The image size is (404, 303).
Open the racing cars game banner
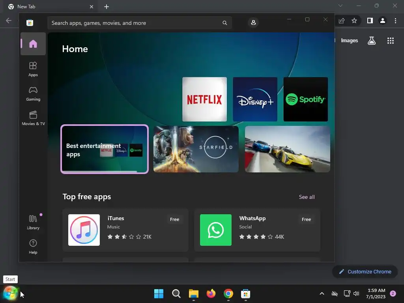[x=287, y=149]
